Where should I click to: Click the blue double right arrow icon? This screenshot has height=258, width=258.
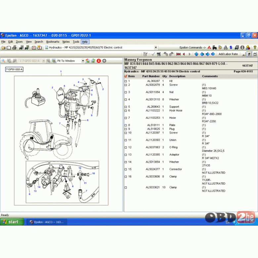[213, 54]
